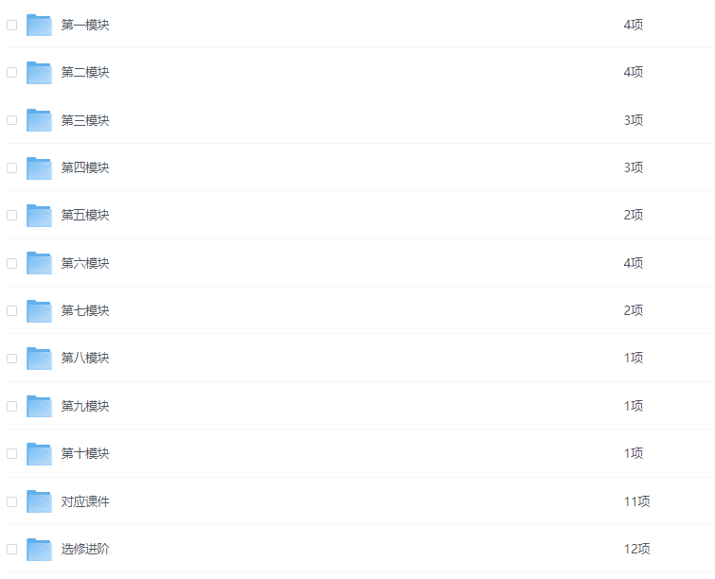
Task: Click the folder icon for 对应课件
Action: coord(39,501)
